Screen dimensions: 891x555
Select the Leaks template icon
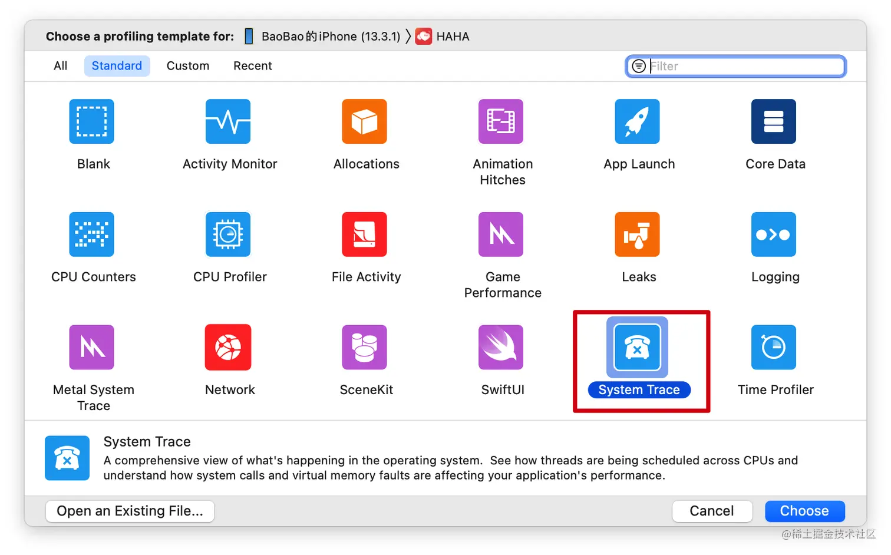point(637,234)
